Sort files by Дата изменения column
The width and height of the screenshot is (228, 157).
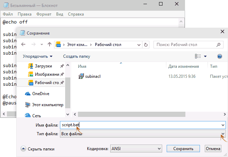coord(184,66)
